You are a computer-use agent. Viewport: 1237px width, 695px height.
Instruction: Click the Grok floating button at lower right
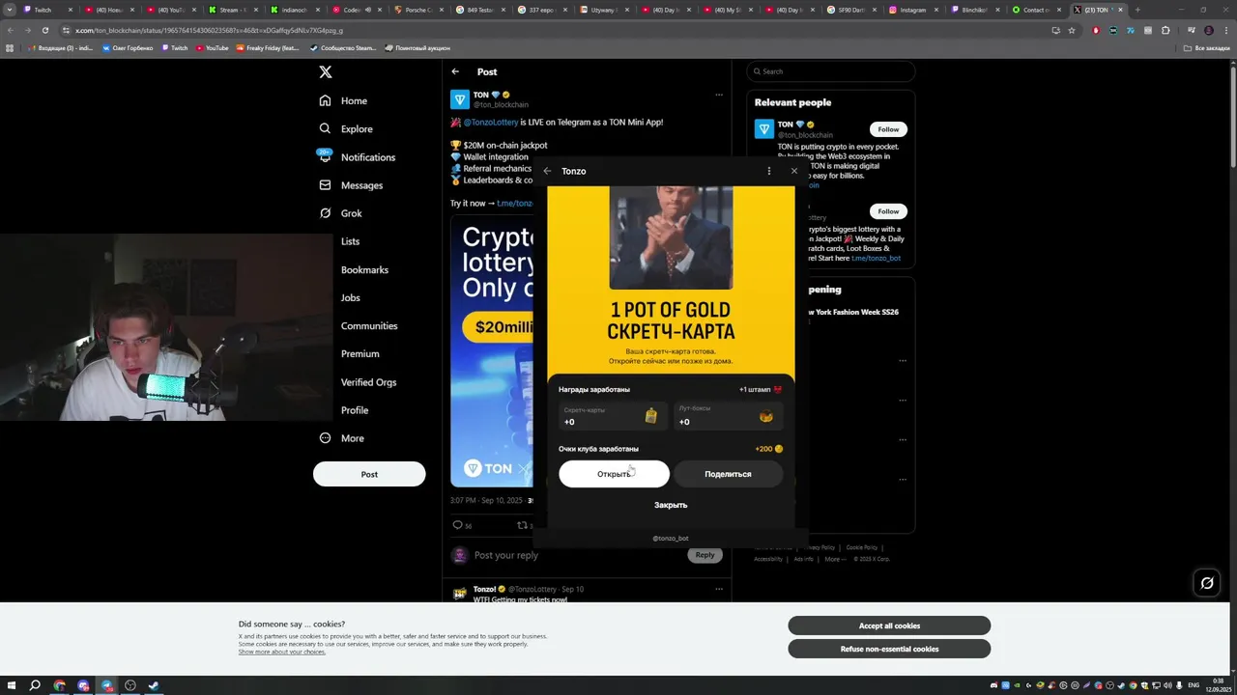(1207, 582)
